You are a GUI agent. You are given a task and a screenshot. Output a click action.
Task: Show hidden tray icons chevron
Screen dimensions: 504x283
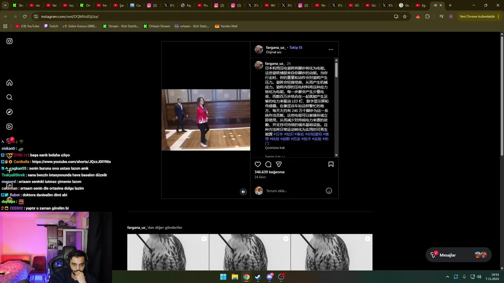coord(447,277)
